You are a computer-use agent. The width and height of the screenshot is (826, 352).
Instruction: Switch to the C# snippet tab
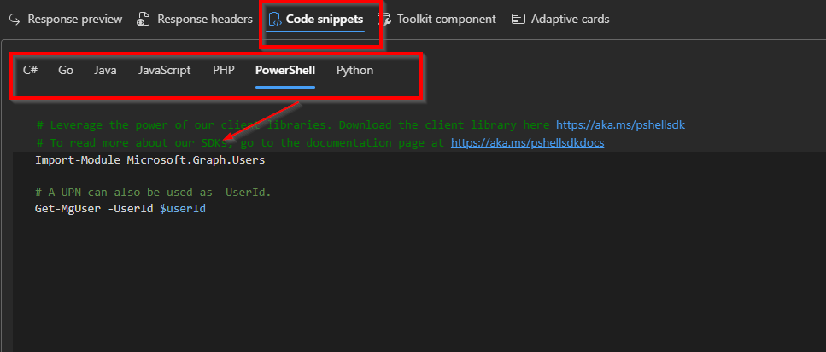(x=30, y=71)
